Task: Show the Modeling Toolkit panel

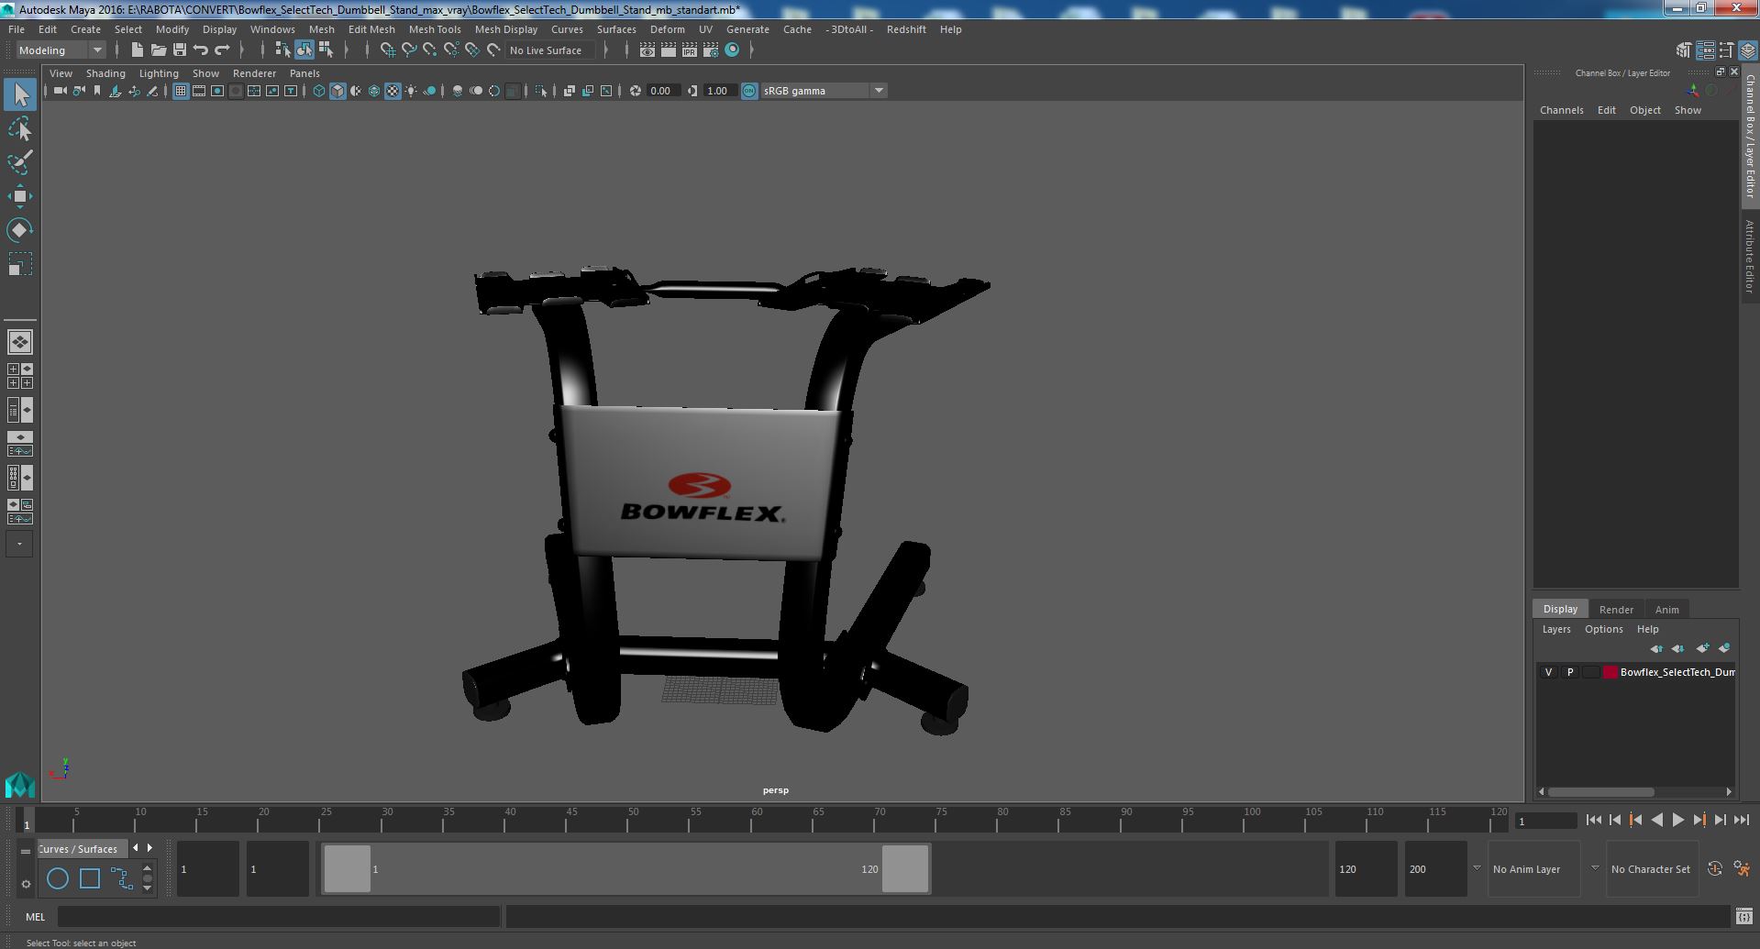Action: pos(1683,50)
